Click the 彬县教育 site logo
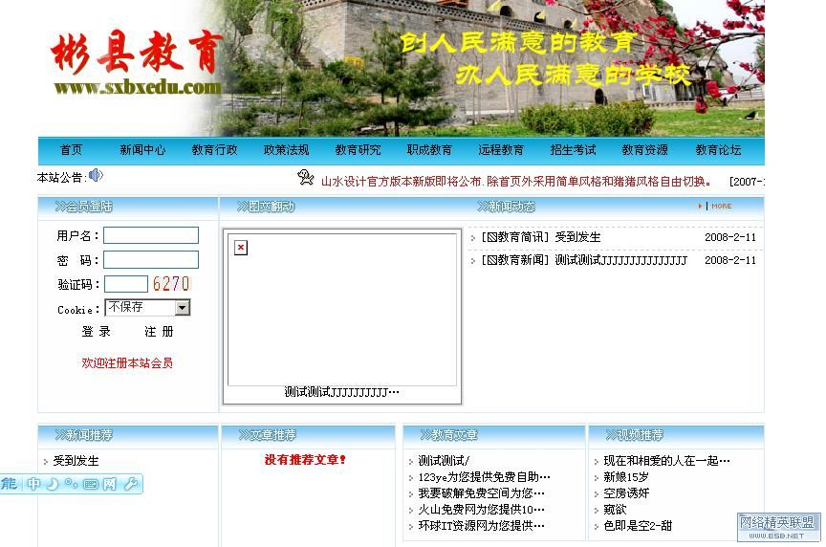The width and height of the screenshot is (826, 547). point(136,53)
